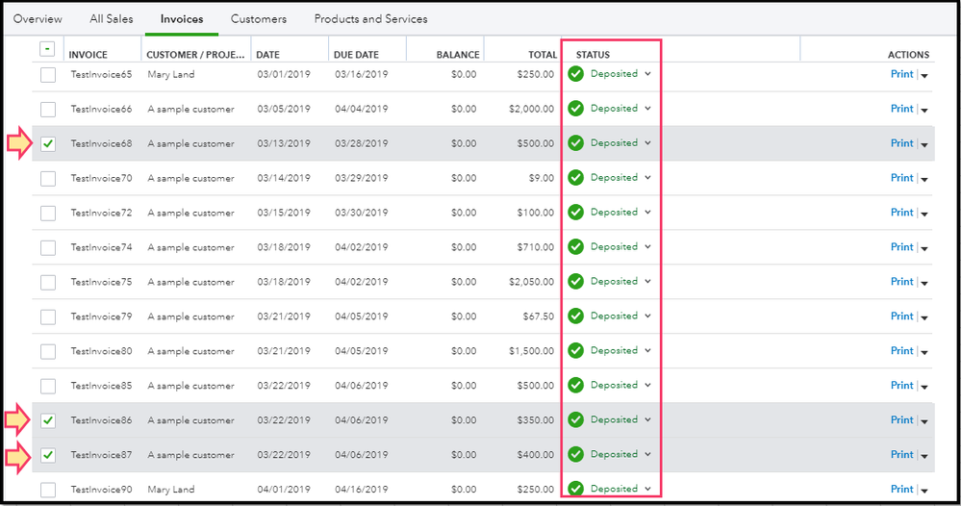961x506 pixels.
Task: Toggle the header select-all checkbox
Action: click(47, 50)
